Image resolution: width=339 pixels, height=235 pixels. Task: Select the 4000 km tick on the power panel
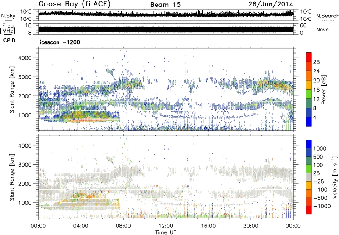click(x=25, y=58)
